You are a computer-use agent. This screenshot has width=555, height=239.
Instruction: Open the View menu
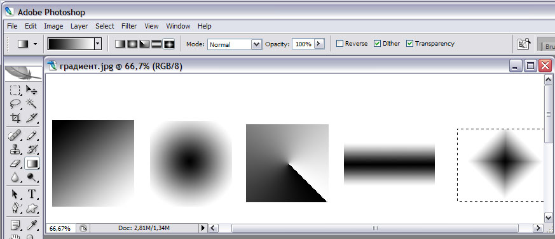[151, 26]
